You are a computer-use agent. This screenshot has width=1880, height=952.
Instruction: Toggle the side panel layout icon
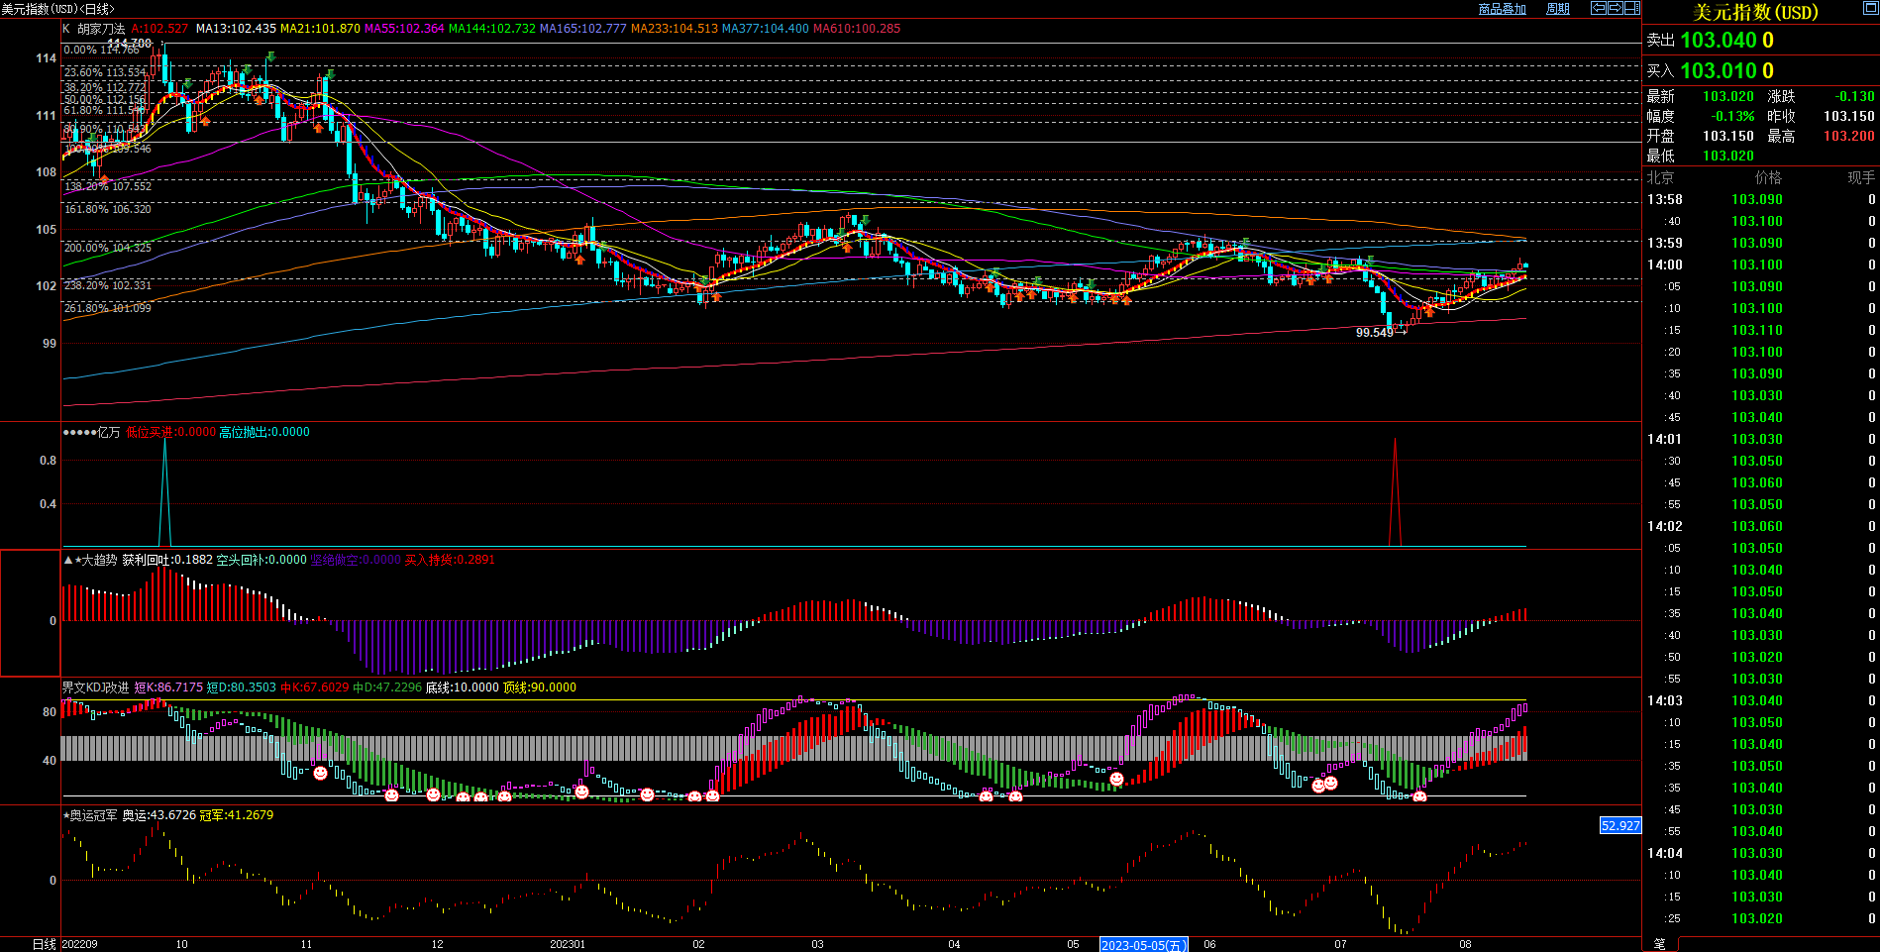1631,8
